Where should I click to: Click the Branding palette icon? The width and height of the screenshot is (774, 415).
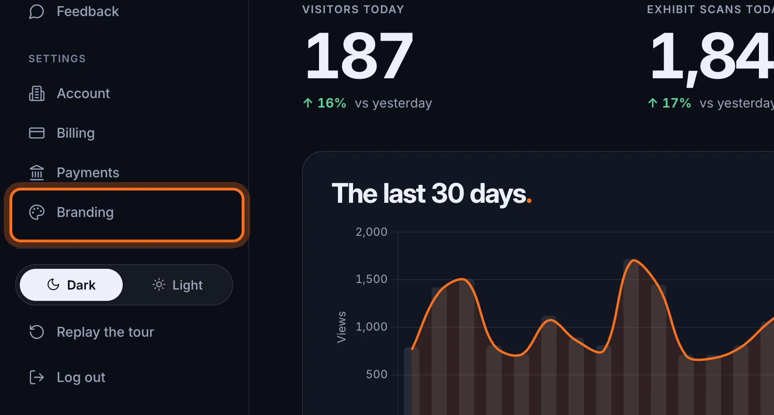click(x=36, y=212)
